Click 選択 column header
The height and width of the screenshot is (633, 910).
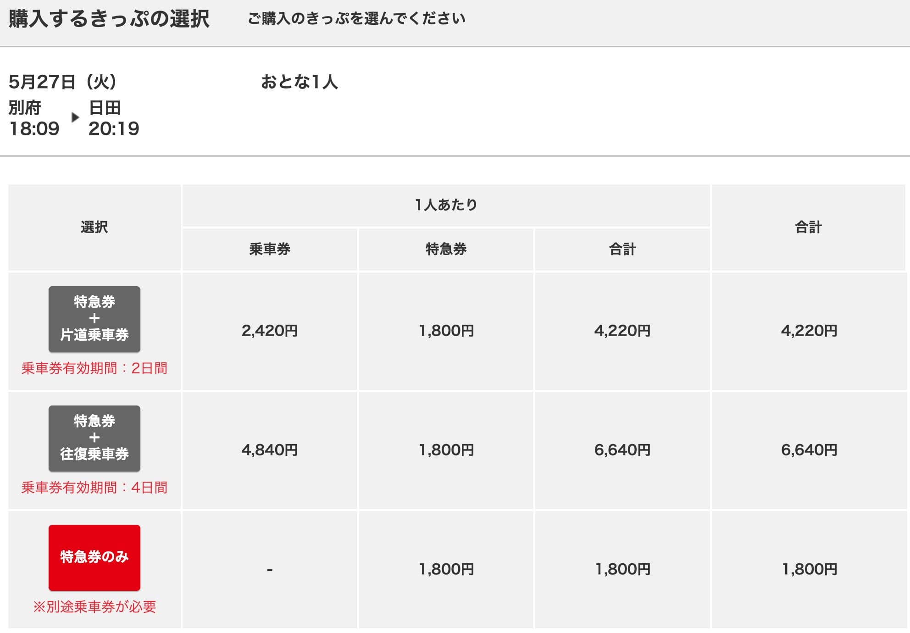(94, 227)
